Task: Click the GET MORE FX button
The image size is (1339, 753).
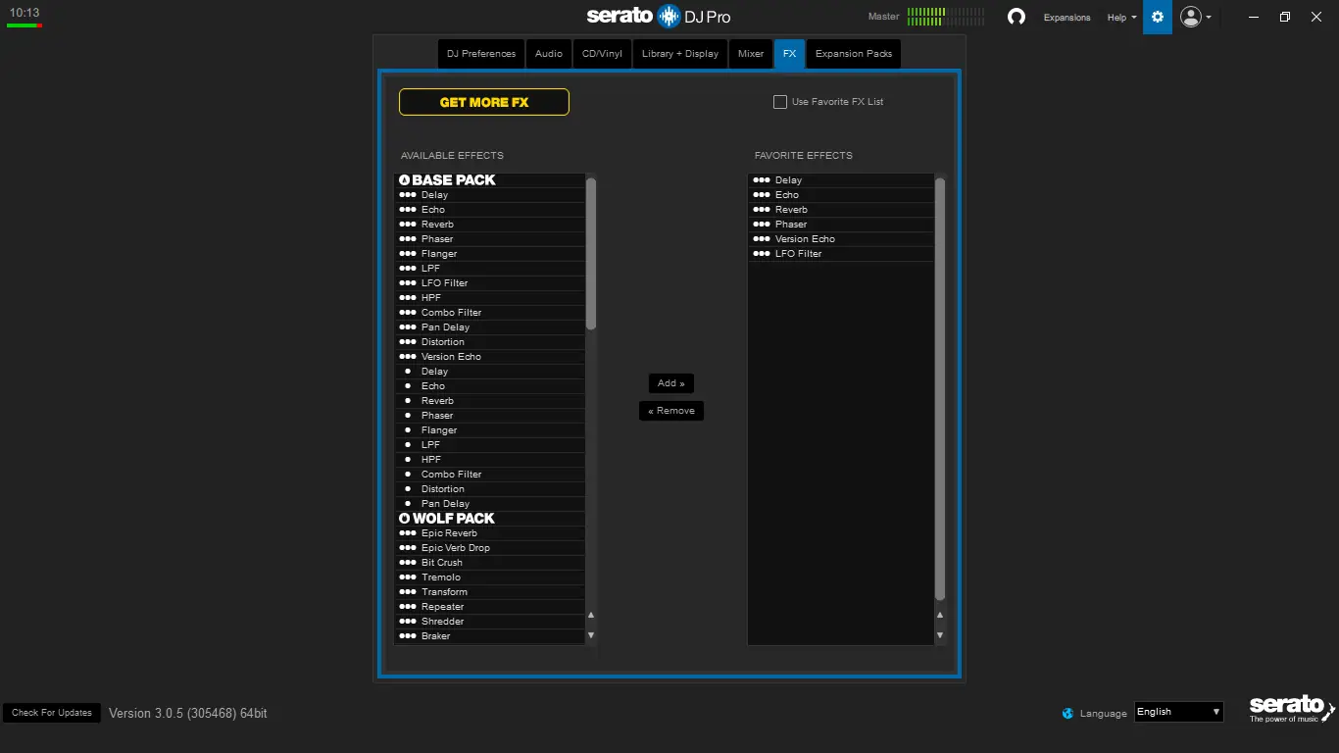Action: (483, 101)
